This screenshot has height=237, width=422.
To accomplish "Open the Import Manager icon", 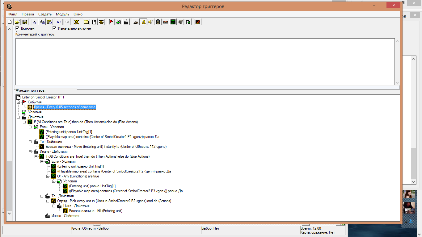I will [188, 22].
